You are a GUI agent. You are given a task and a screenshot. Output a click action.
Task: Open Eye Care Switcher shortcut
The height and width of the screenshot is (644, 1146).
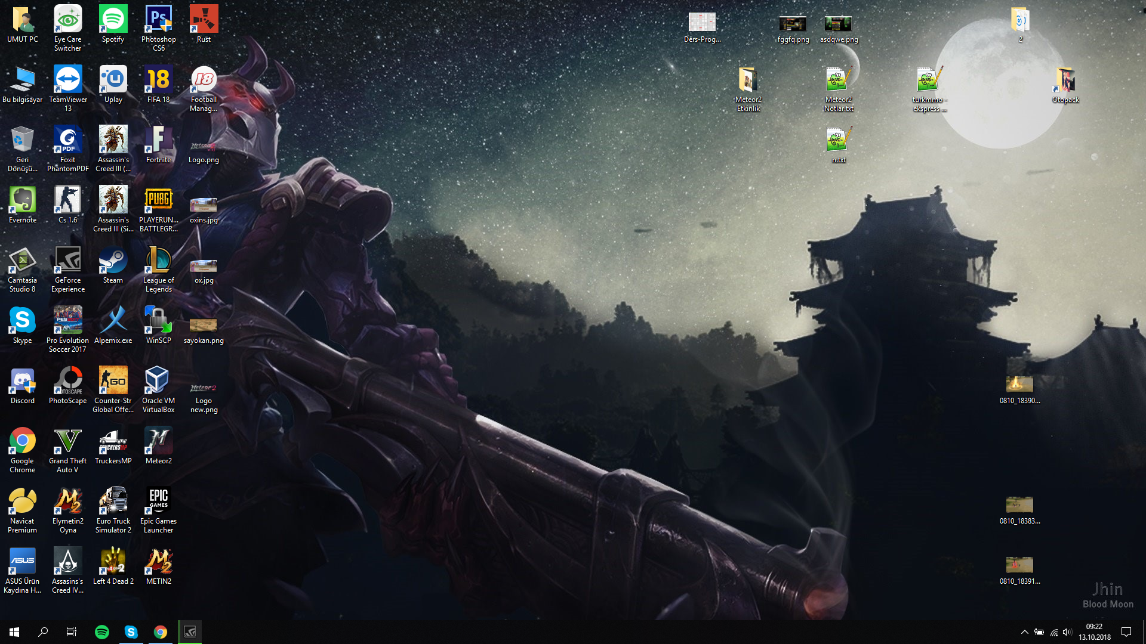[67, 28]
